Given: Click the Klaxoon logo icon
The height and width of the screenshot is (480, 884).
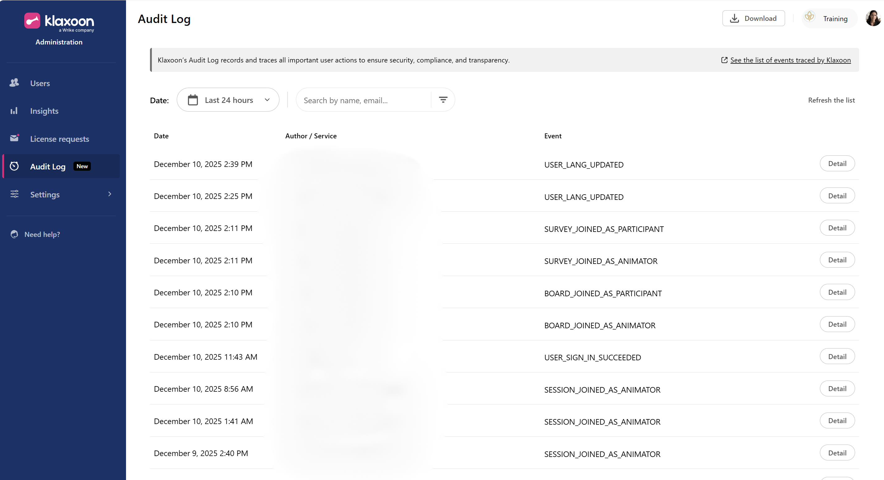Looking at the screenshot, I should [x=32, y=21].
